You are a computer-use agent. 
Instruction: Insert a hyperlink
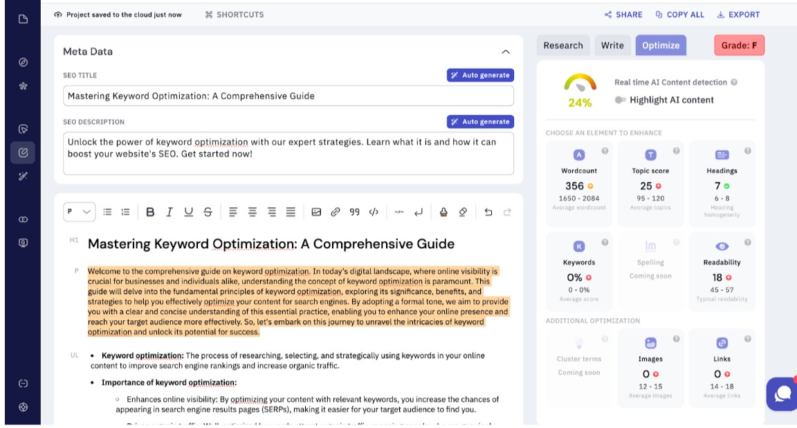pyautogui.click(x=336, y=213)
